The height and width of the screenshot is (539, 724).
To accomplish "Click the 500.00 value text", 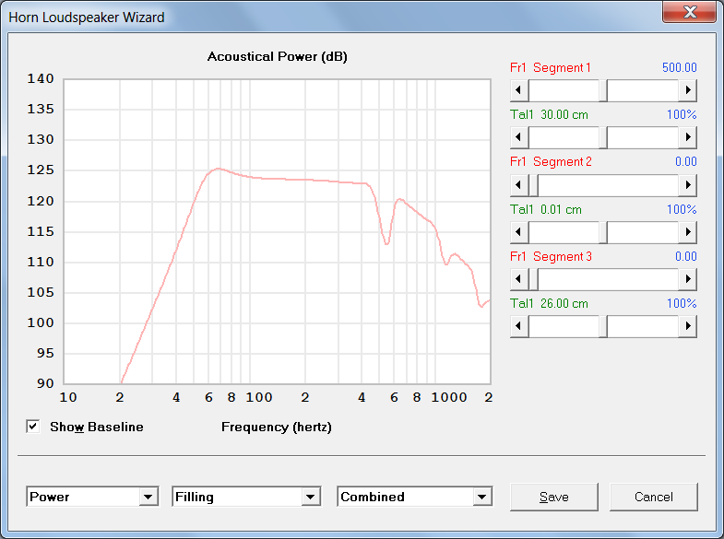I will [x=679, y=68].
